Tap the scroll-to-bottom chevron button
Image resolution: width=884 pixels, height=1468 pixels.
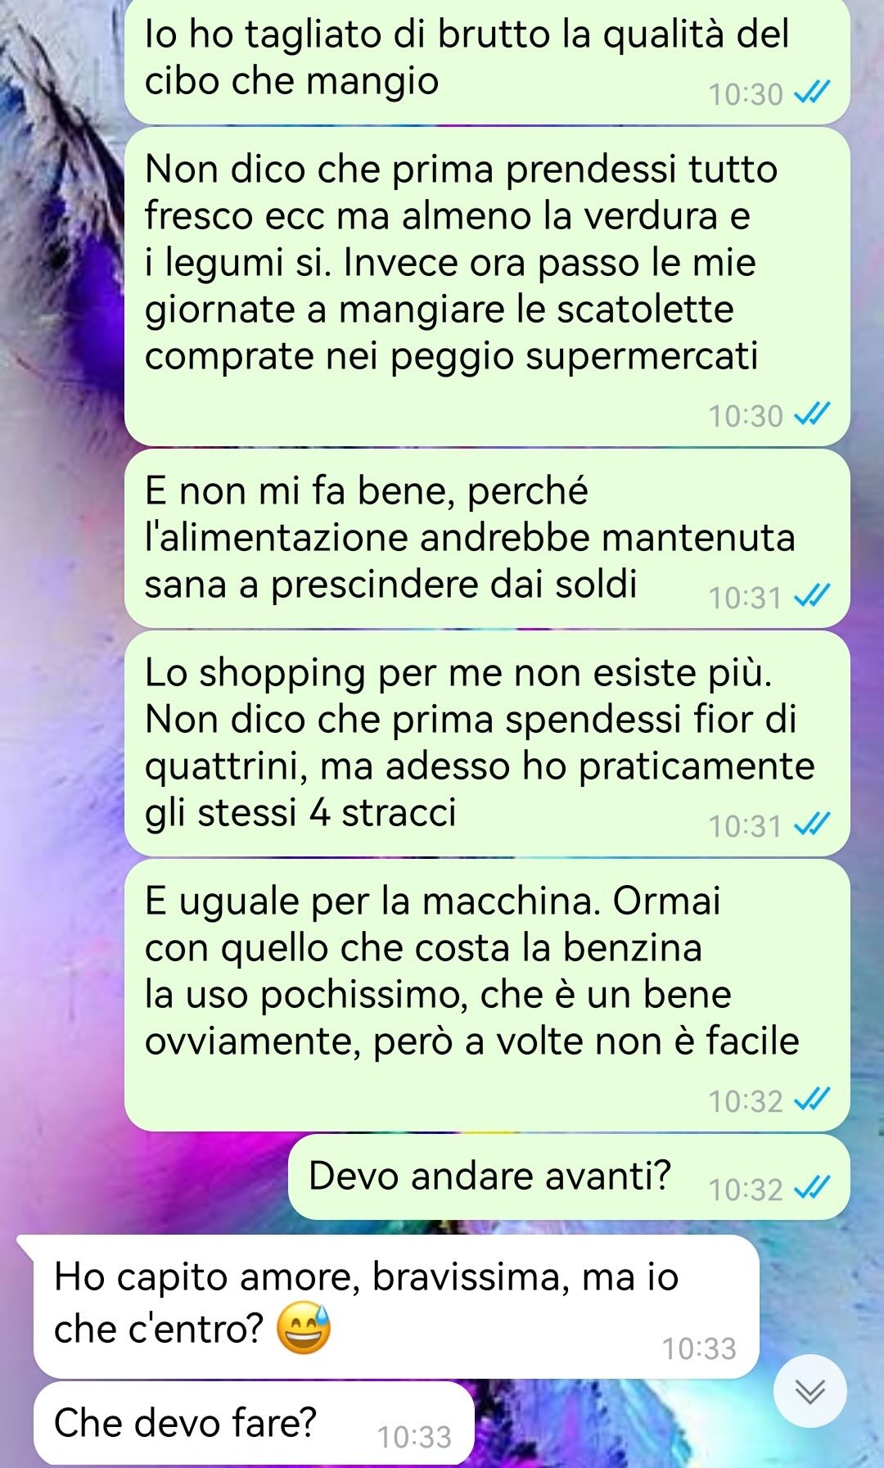(x=810, y=1391)
